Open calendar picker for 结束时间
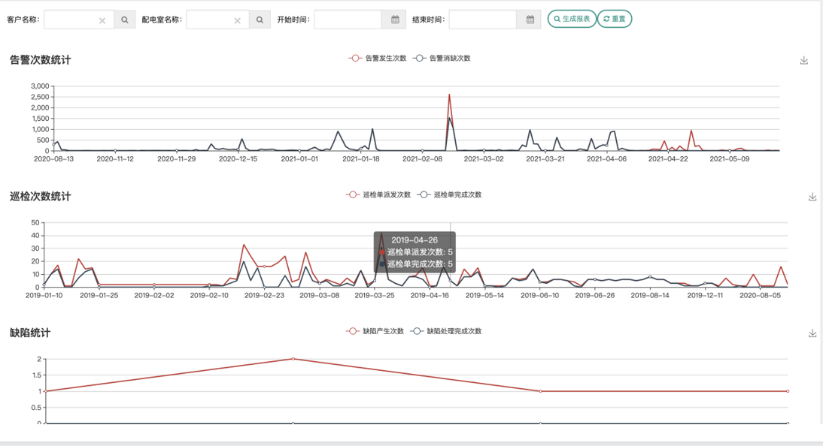 530,20
